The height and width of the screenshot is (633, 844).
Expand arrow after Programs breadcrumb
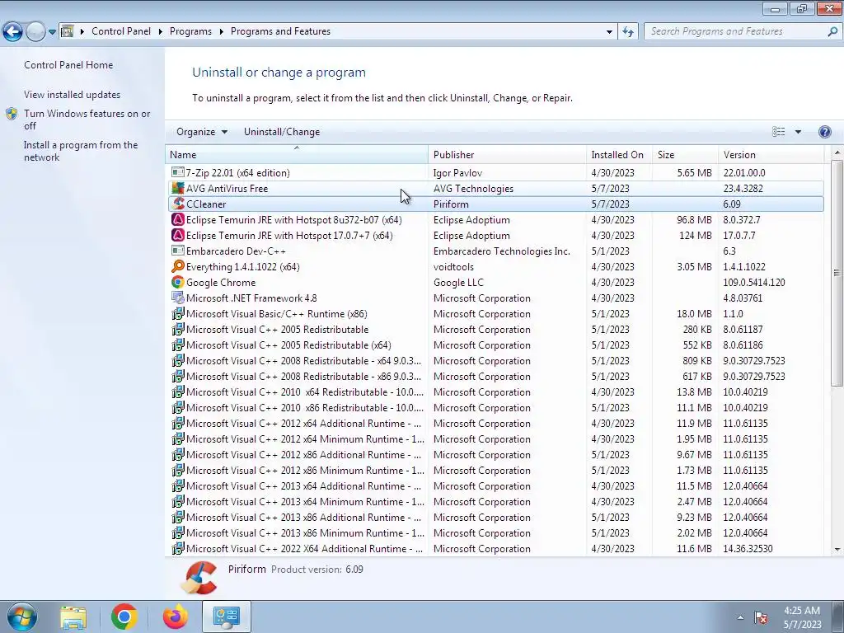tap(221, 31)
